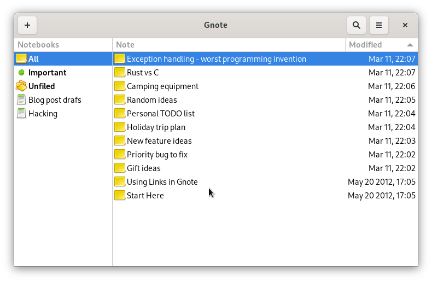Toggle sort order with Modified arrow
This screenshot has height=282, width=432.
410,45
